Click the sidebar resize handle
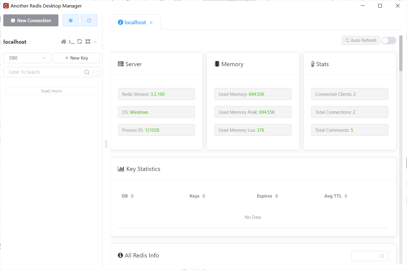Viewport: 407px width, 270px height. pos(106,144)
